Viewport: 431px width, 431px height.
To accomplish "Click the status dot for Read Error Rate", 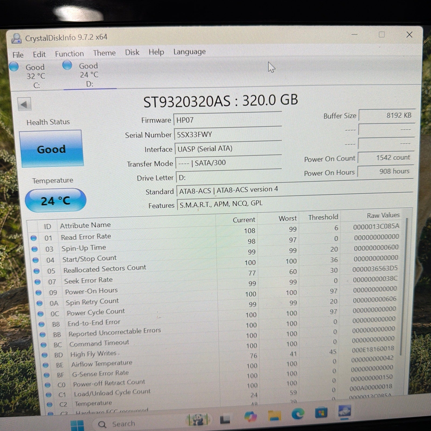I will 34,238.
